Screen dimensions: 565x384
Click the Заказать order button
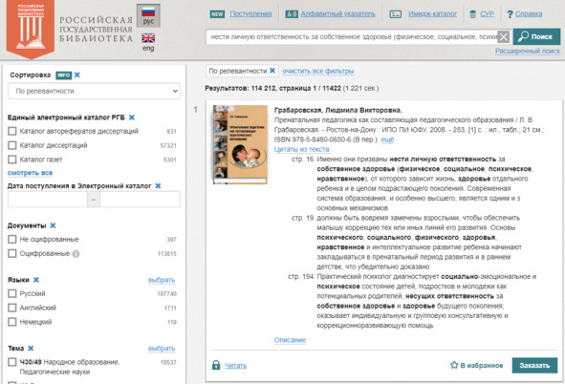(534, 365)
